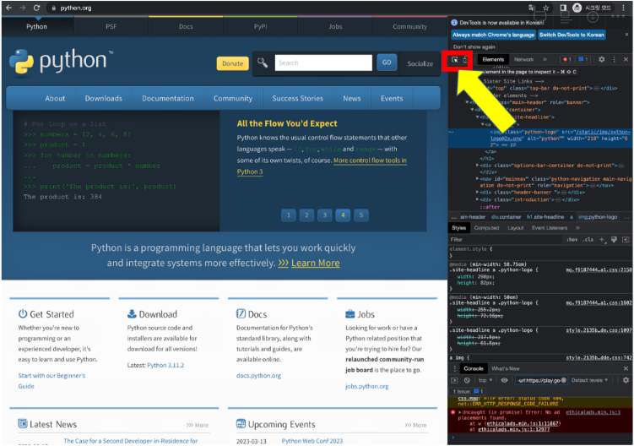Select slideshow page 1 button
The height and width of the screenshot is (446, 634).
(288, 215)
